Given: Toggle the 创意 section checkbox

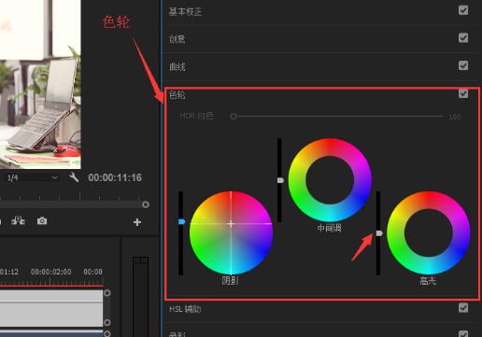Looking at the screenshot, I should pos(463,38).
